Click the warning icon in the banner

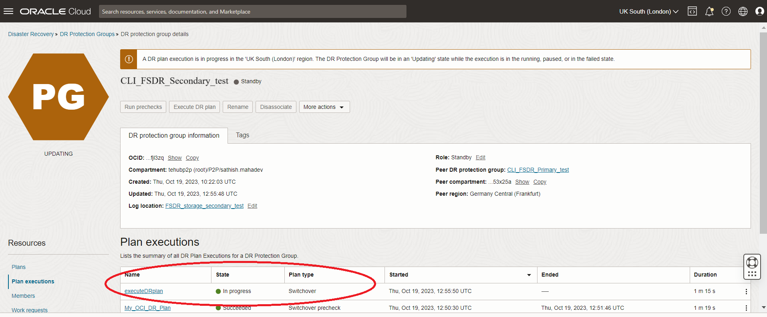(129, 59)
